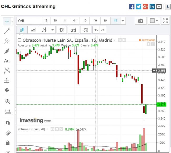Open Volumen indicator dropdown arrow
Viewport: 171px width, 153px height.
pyautogui.click(x=47, y=129)
